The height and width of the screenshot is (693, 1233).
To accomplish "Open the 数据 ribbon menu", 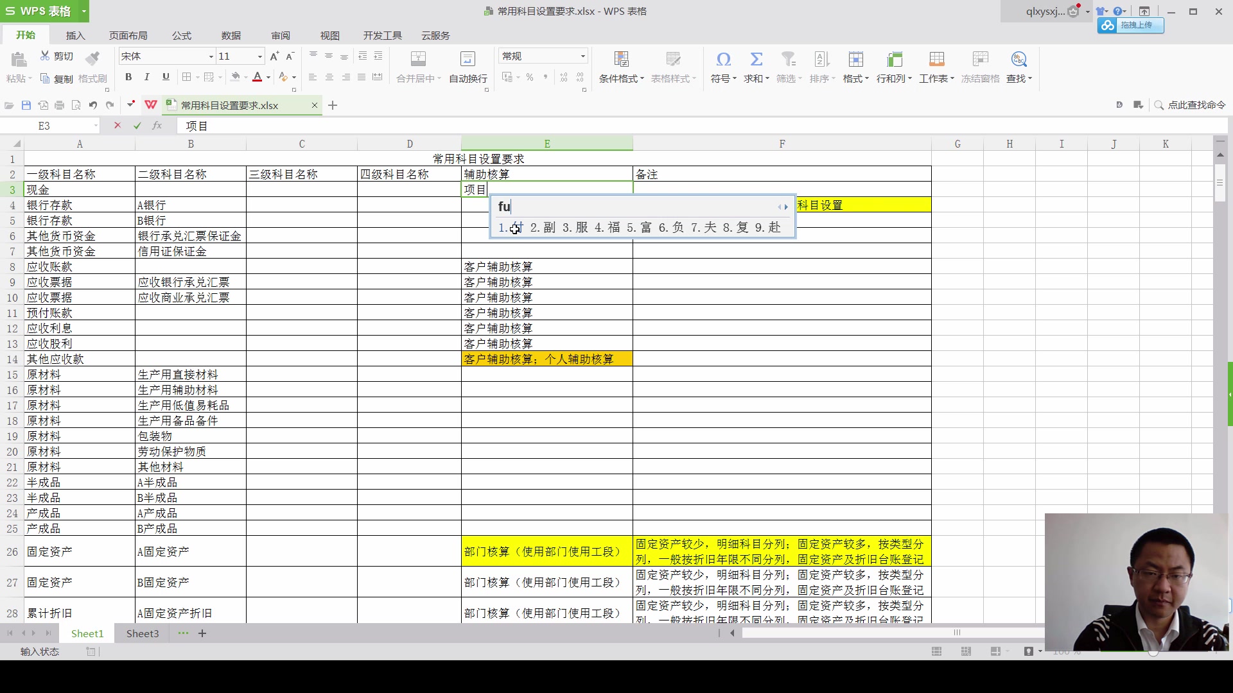I will coord(232,35).
